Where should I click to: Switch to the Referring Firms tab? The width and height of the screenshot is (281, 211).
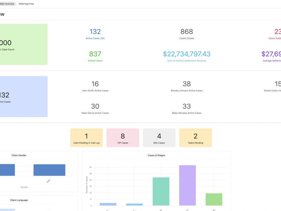(26, 4)
